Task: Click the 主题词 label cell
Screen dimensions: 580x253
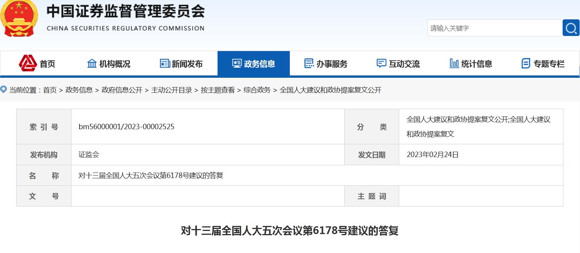Action: coord(372,196)
